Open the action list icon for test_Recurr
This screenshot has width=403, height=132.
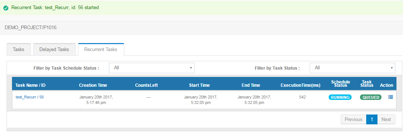tap(390, 97)
